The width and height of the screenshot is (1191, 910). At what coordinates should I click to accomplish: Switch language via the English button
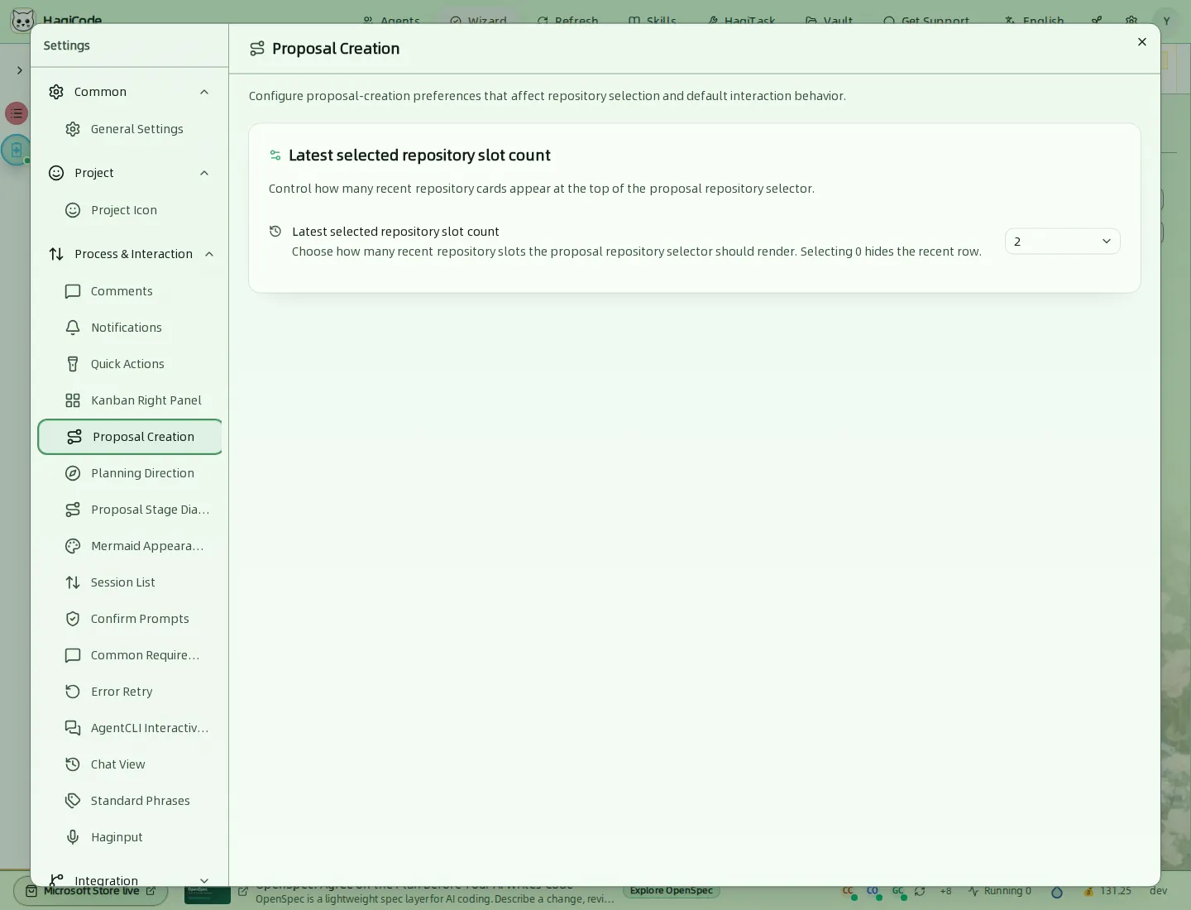pos(1034,21)
